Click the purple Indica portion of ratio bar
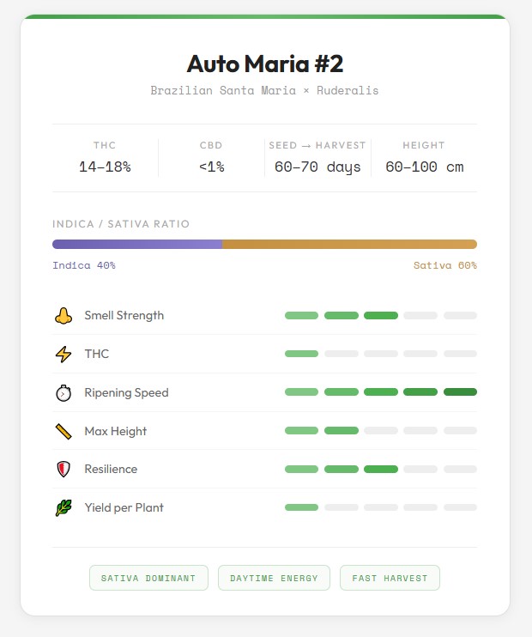532x637 pixels. point(137,244)
